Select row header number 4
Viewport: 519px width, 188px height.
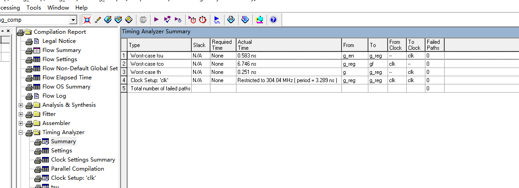pyautogui.click(x=124, y=80)
